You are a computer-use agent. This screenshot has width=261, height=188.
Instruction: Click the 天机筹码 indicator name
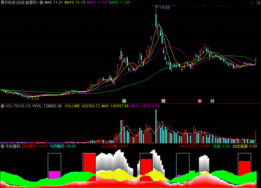pyautogui.click(x=13, y=147)
